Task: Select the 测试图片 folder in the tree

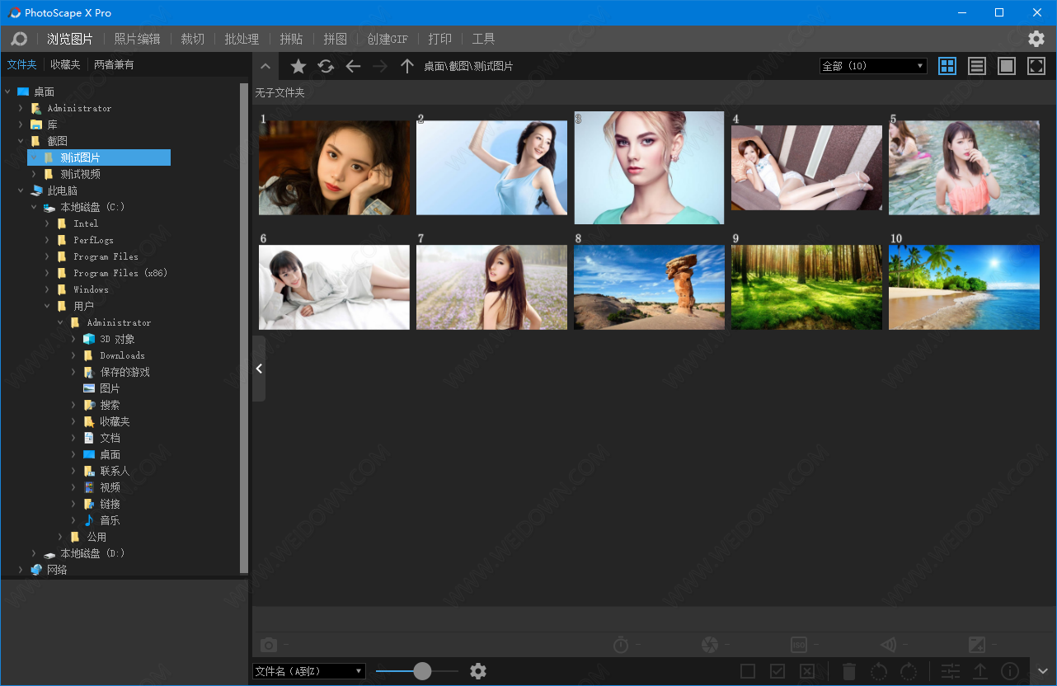Action: [99, 157]
